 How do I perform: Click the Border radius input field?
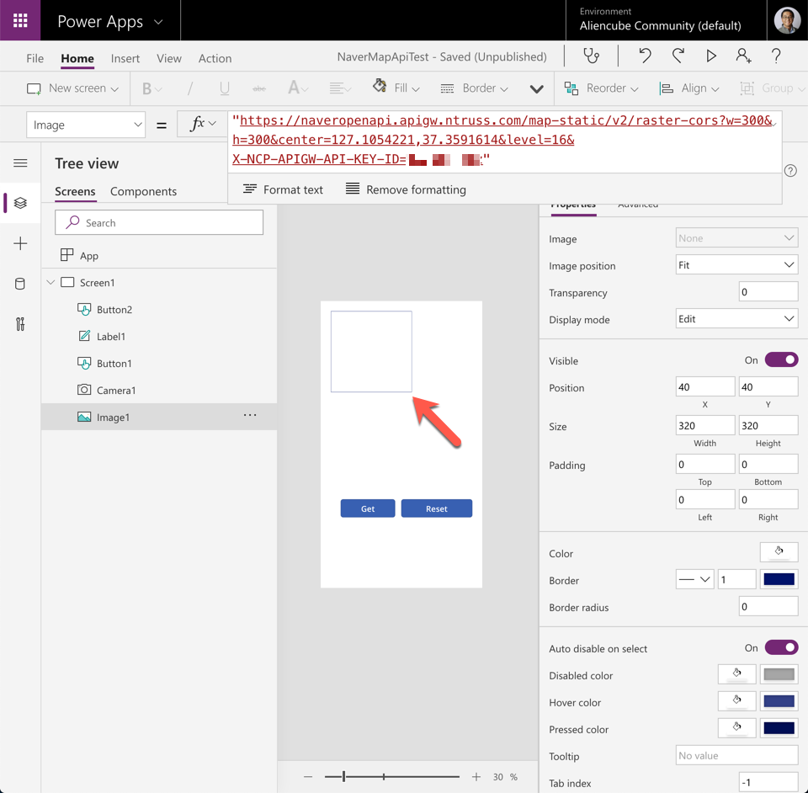(768, 606)
